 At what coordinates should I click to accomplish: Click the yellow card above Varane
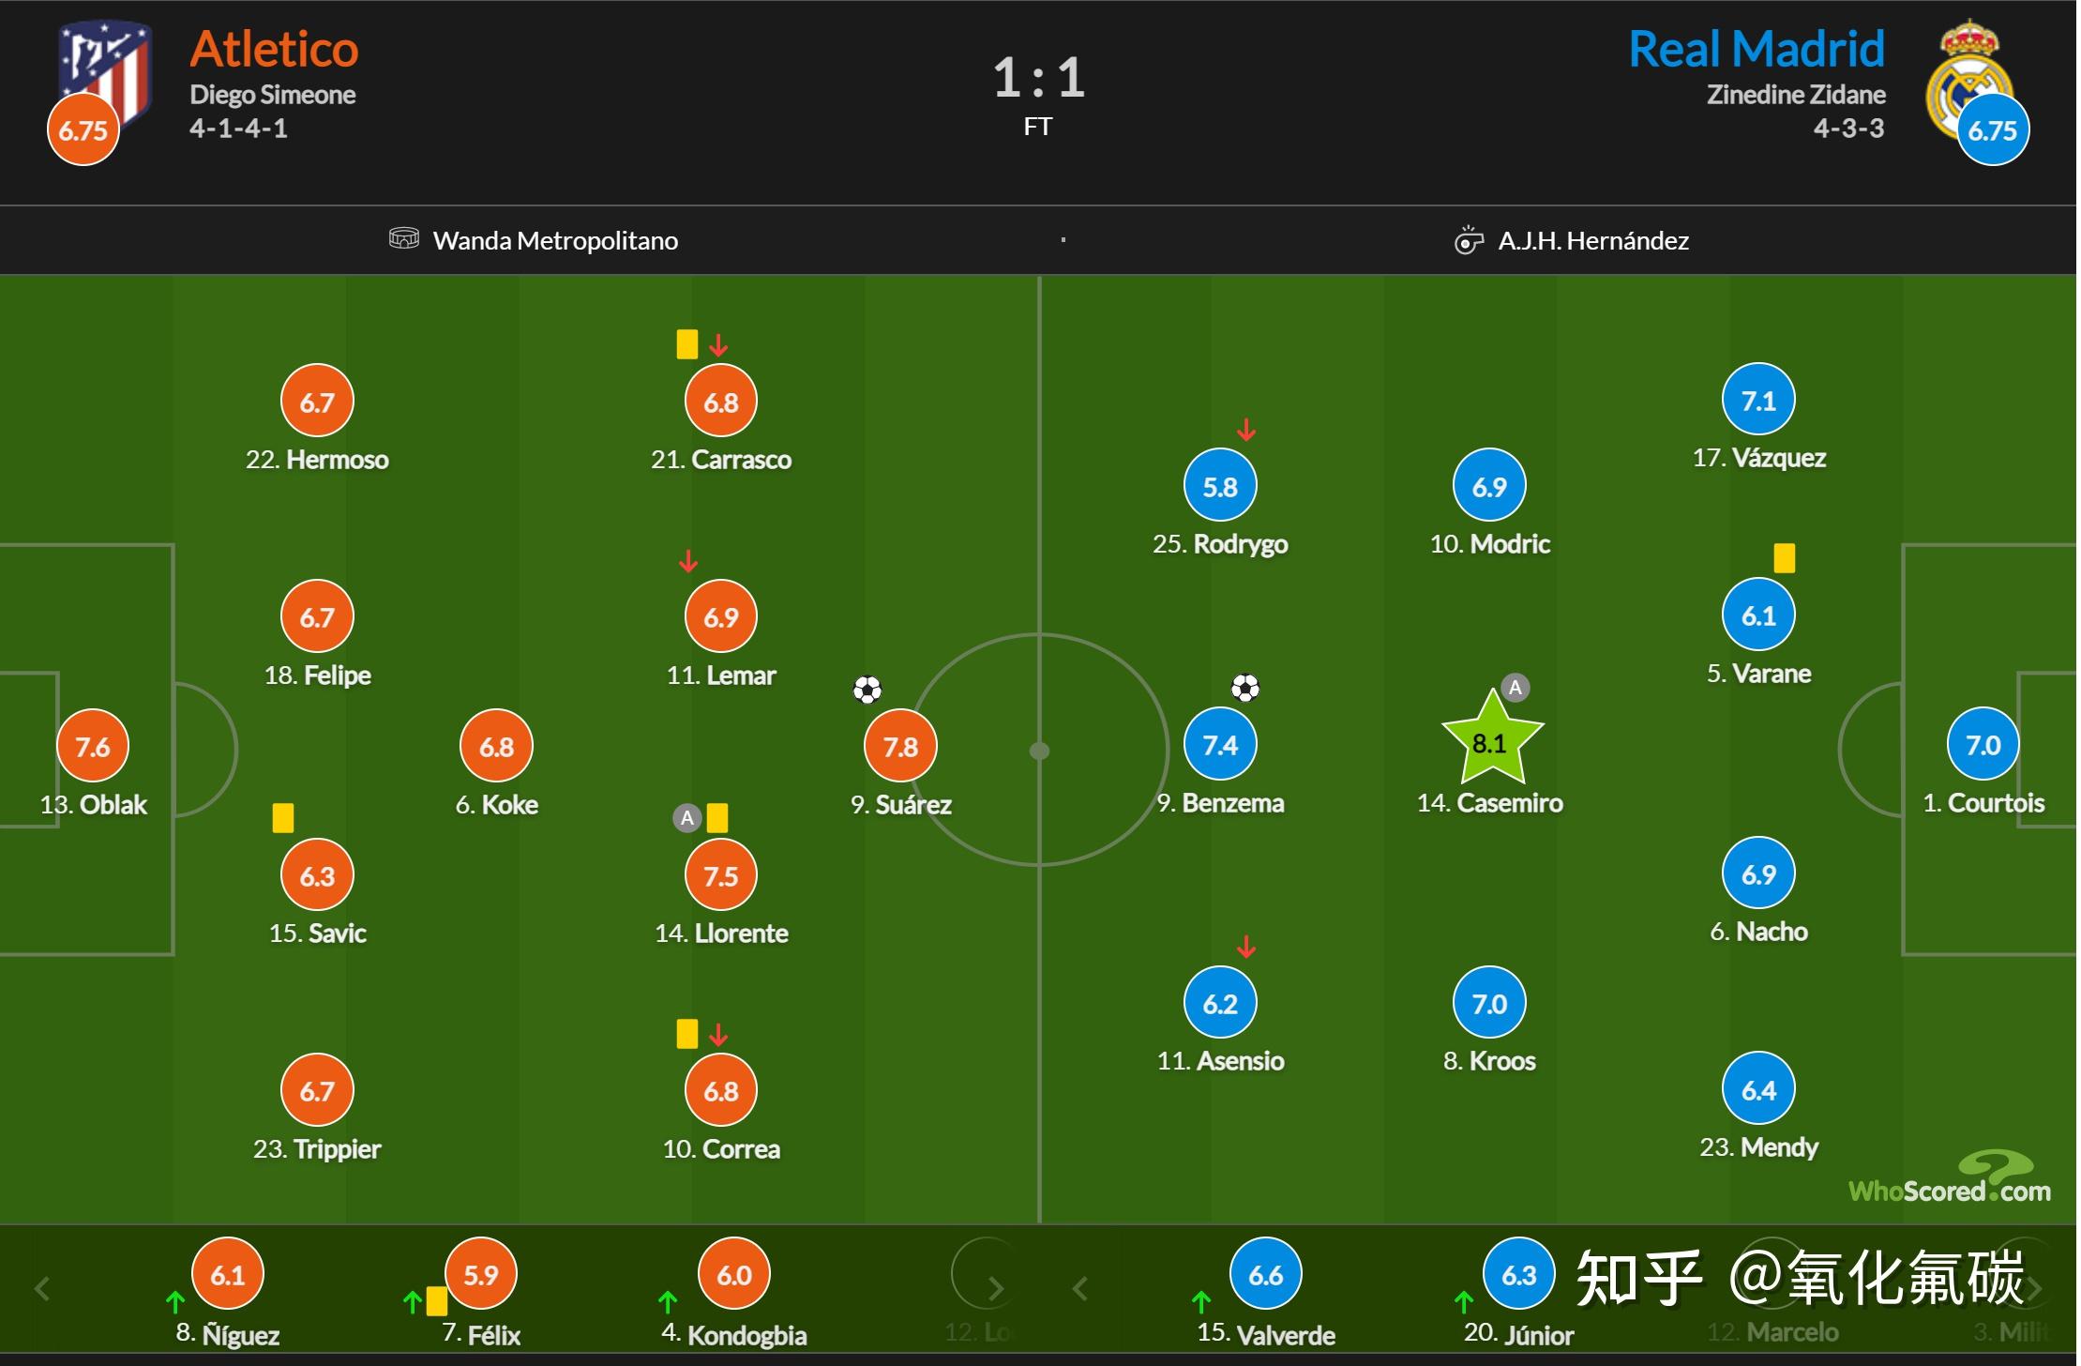1785,558
